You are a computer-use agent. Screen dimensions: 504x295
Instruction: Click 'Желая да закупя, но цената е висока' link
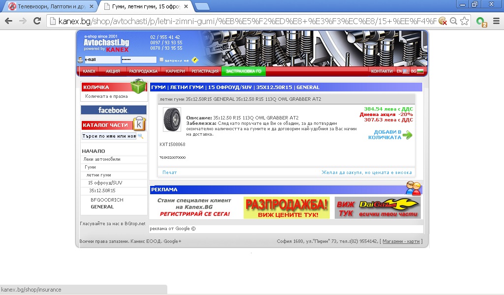(x=366, y=173)
